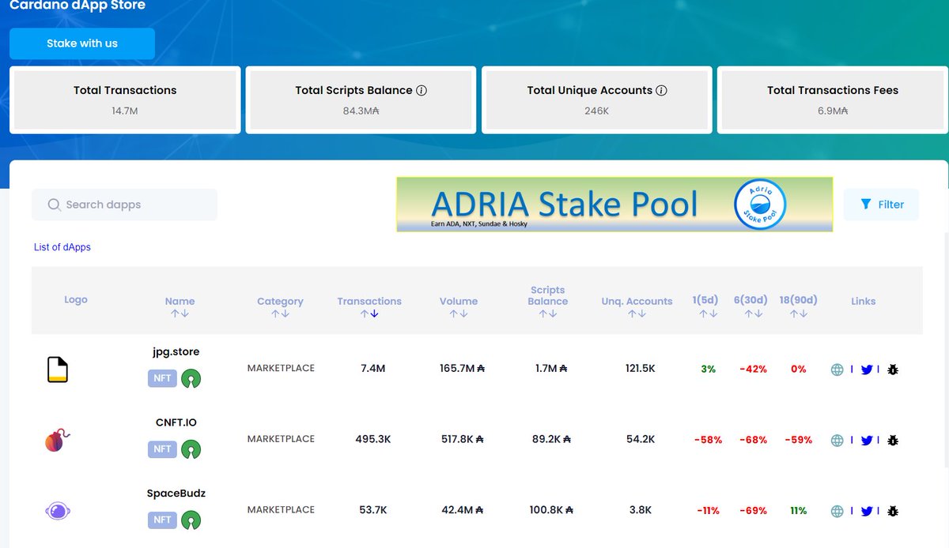949x548 pixels.
Task: Click SpaceBudz's 11% 90-day change
Action: (x=798, y=511)
